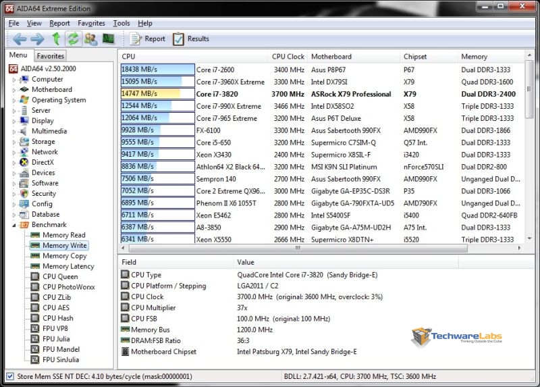Switch to the Menu tab
Image resolution: width=540 pixels, height=387 pixels.
point(18,55)
